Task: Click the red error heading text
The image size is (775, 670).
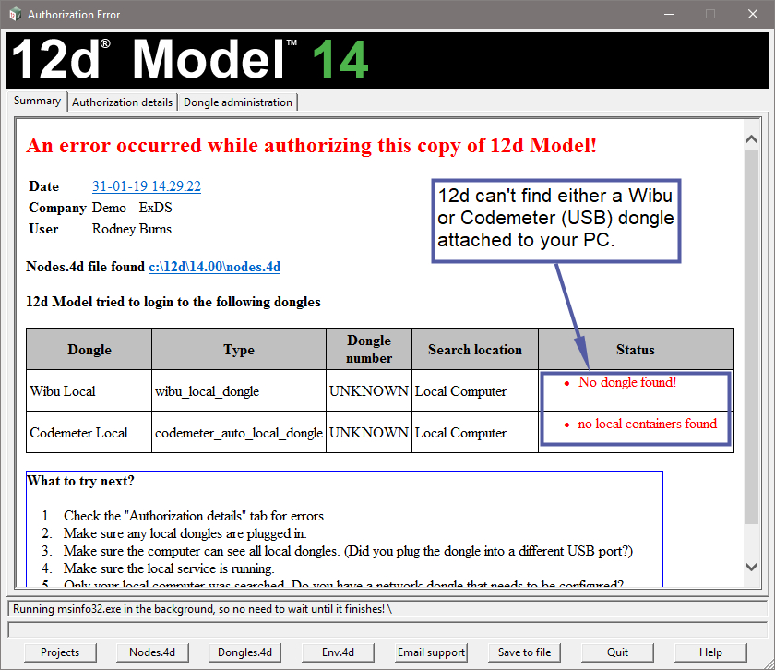Action: (312, 146)
